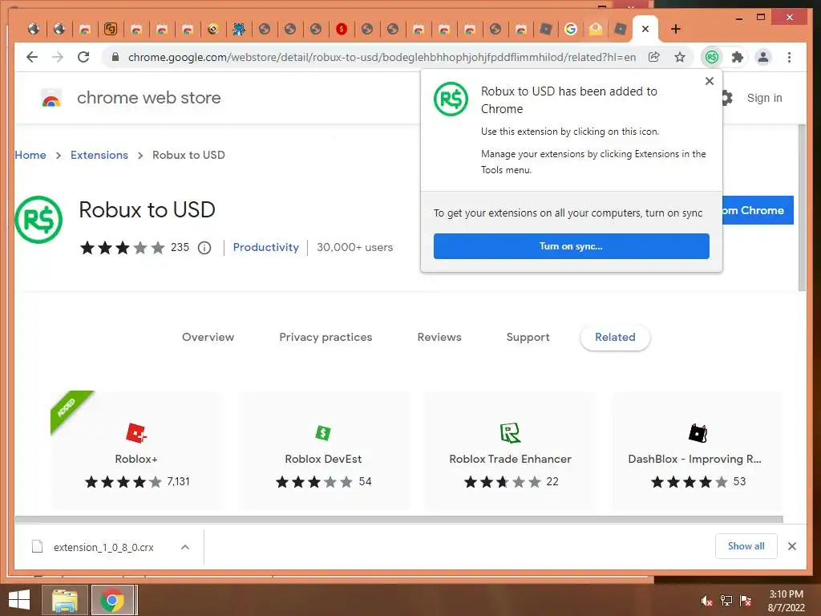The height and width of the screenshot is (616, 821).
Task: Click the rating info icon
Action: coord(204,248)
